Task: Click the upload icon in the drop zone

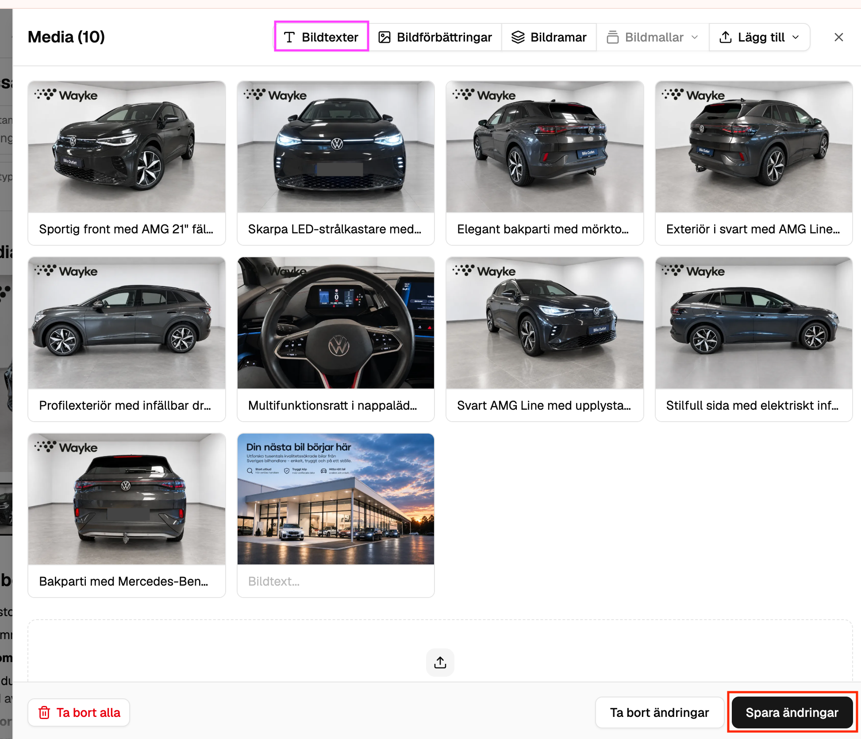Action: point(440,663)
